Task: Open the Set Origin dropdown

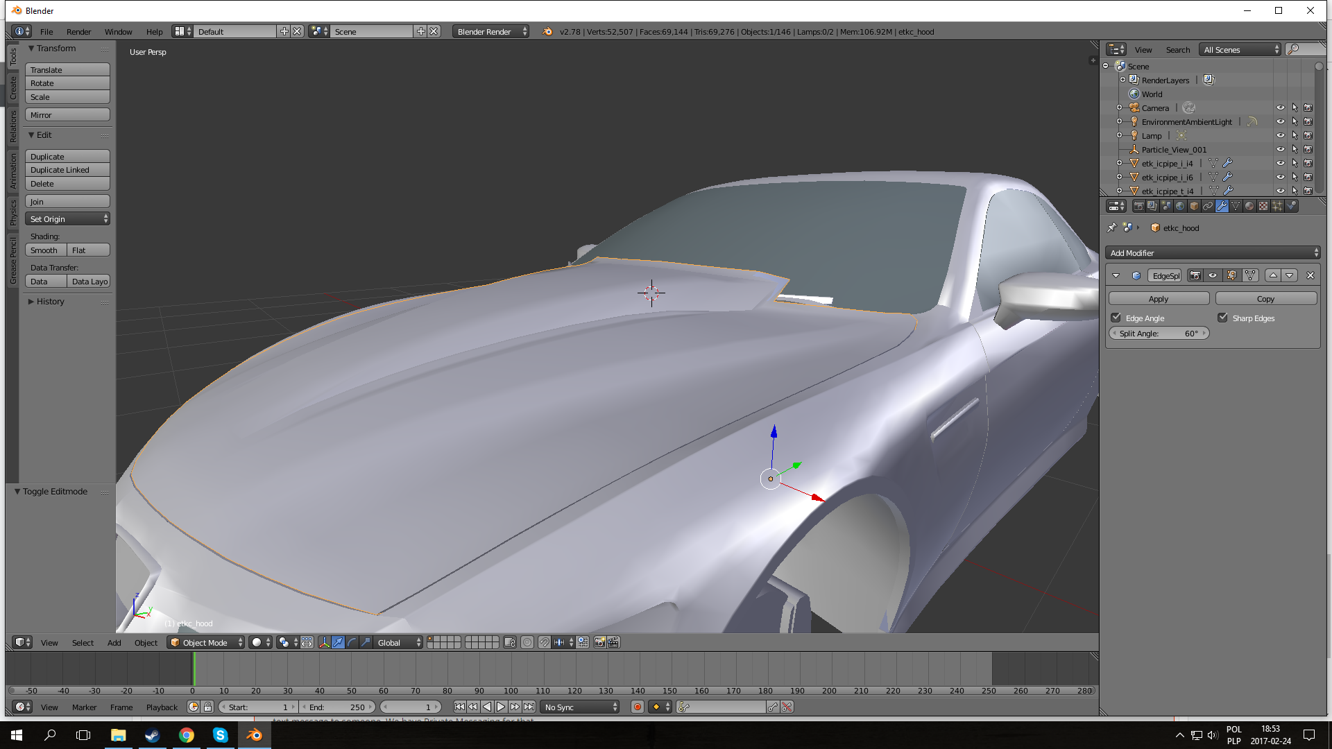Action: (67, 218)
